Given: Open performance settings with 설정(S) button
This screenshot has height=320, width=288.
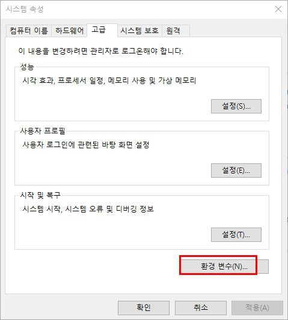Looking at the screenshot, I should (x=236, y=106).
